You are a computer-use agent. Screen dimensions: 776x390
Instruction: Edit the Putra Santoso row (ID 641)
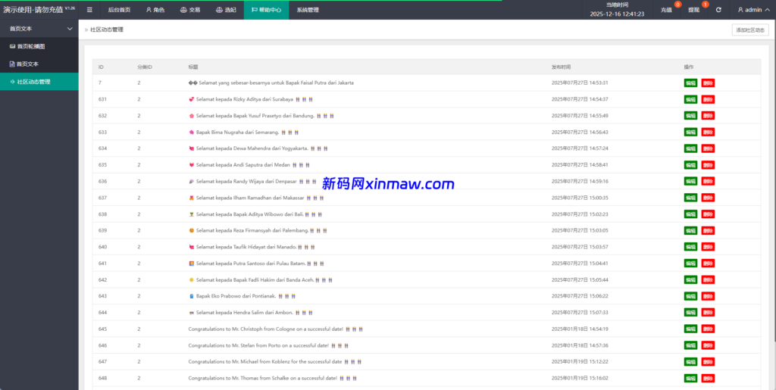click(690, 264)
